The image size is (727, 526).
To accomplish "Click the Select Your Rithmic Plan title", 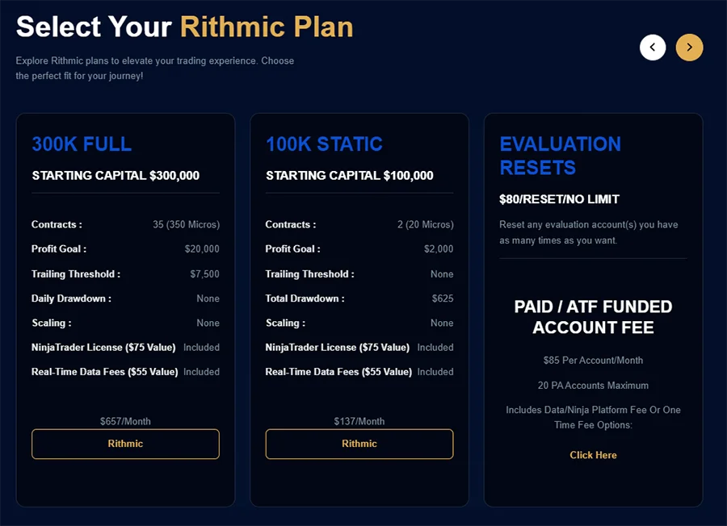I will 184,27.
